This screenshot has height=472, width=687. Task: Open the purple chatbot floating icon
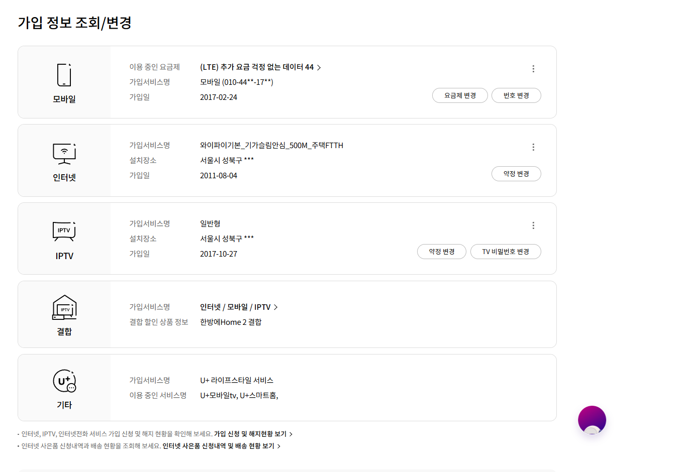[592, 420]
